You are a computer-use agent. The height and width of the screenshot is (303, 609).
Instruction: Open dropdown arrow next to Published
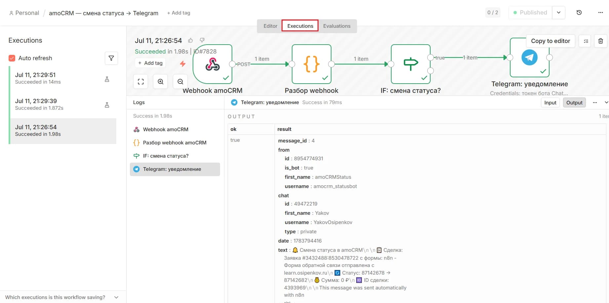pos(559,13)
